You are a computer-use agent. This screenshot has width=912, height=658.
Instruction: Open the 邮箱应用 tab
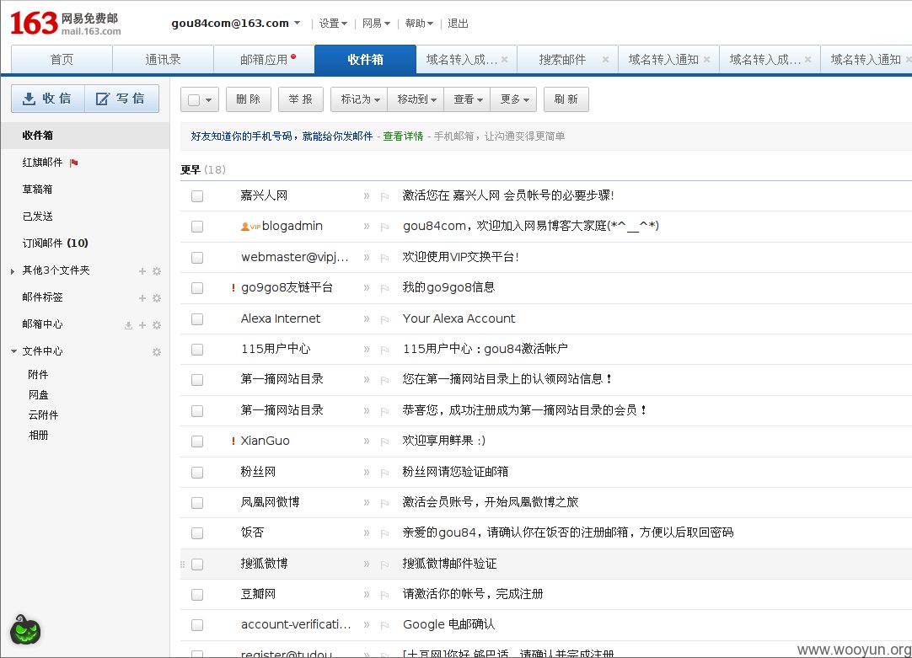coord(264,59)
